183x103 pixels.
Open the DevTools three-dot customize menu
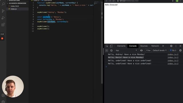pyautogui.click(x=176, y=46)
